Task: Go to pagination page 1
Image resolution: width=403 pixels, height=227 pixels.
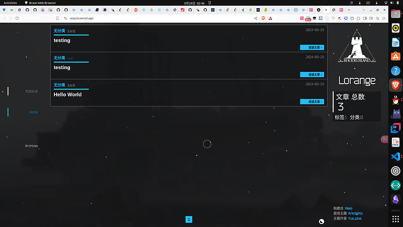Action: (189, 219)
